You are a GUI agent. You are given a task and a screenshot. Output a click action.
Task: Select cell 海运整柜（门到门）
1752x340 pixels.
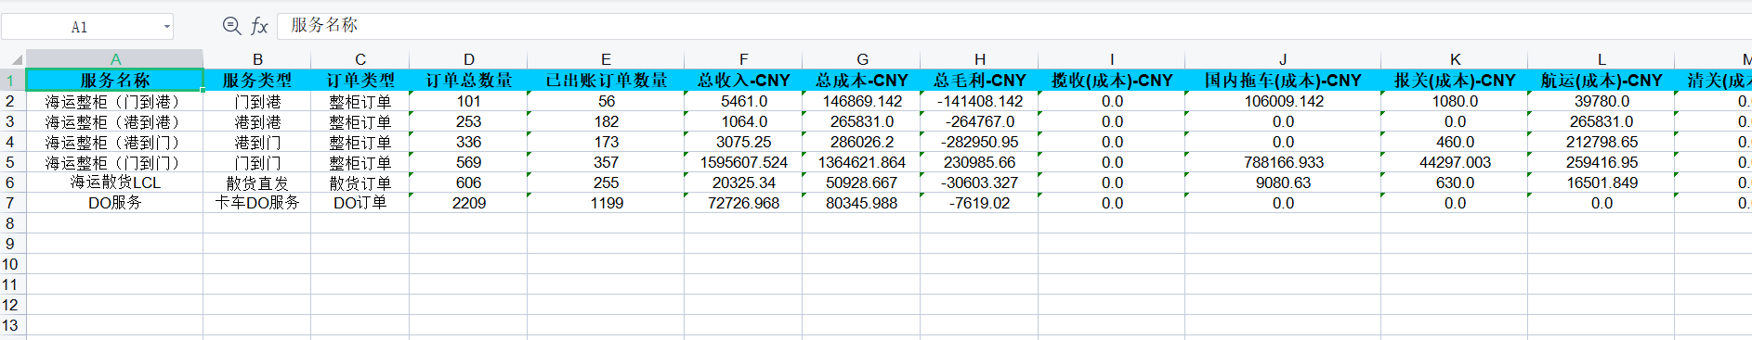pos(115,162)
